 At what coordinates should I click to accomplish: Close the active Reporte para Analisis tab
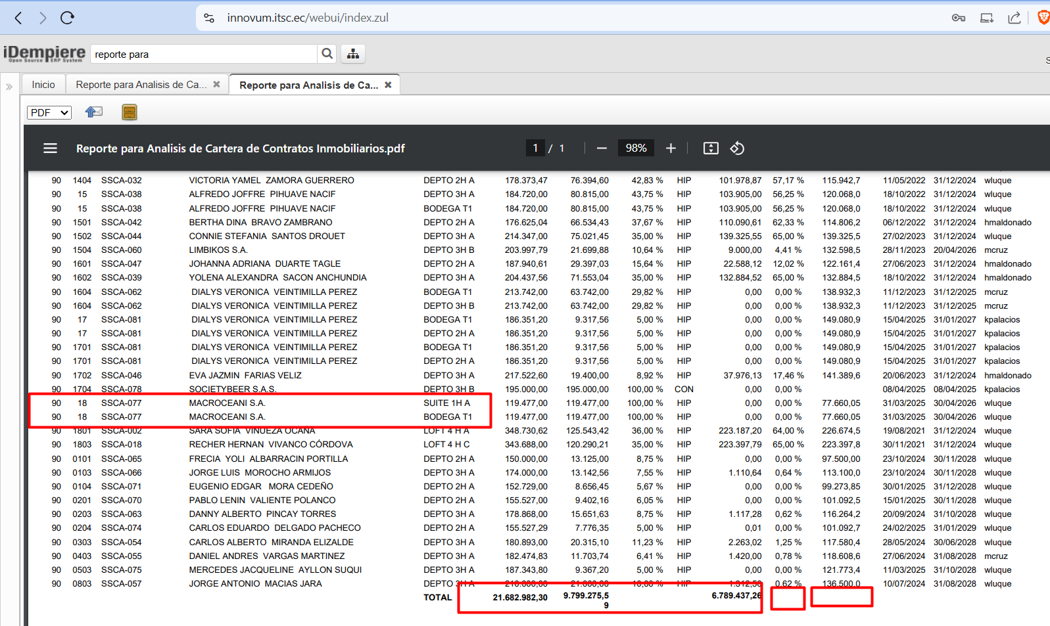pyautogui.click(x=388, y=85)
